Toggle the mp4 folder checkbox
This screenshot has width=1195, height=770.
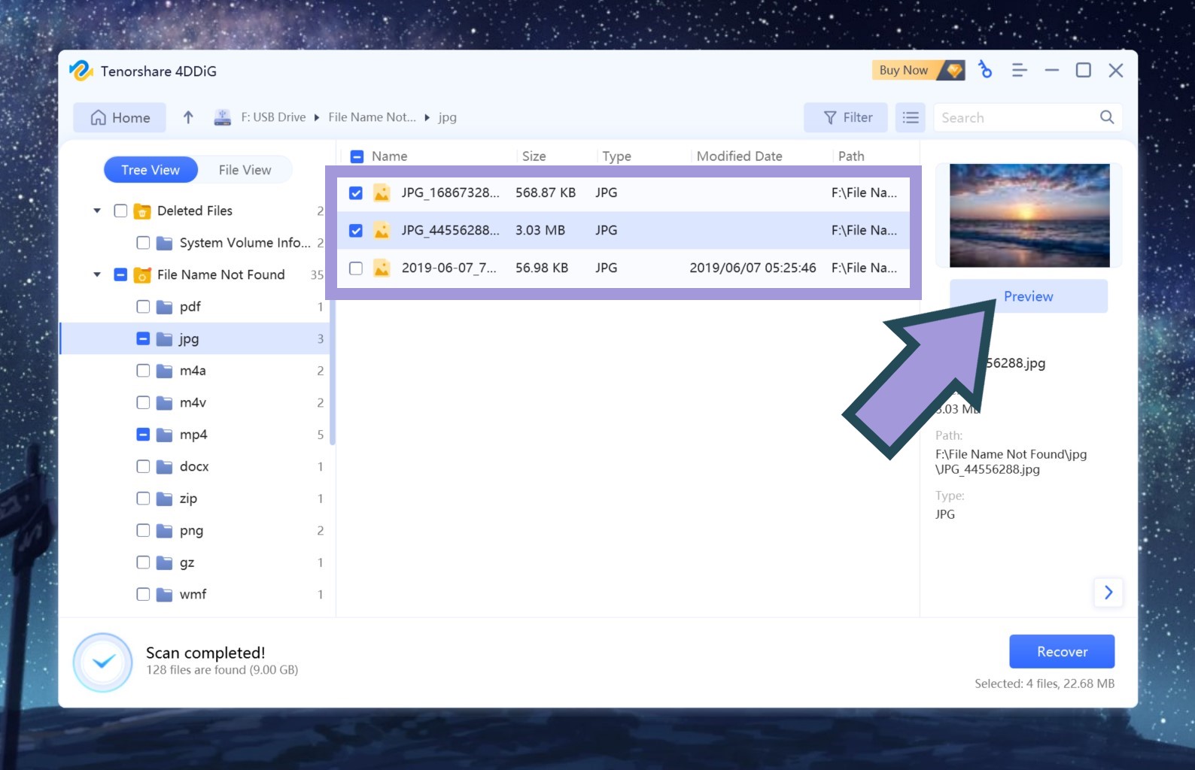143,435
